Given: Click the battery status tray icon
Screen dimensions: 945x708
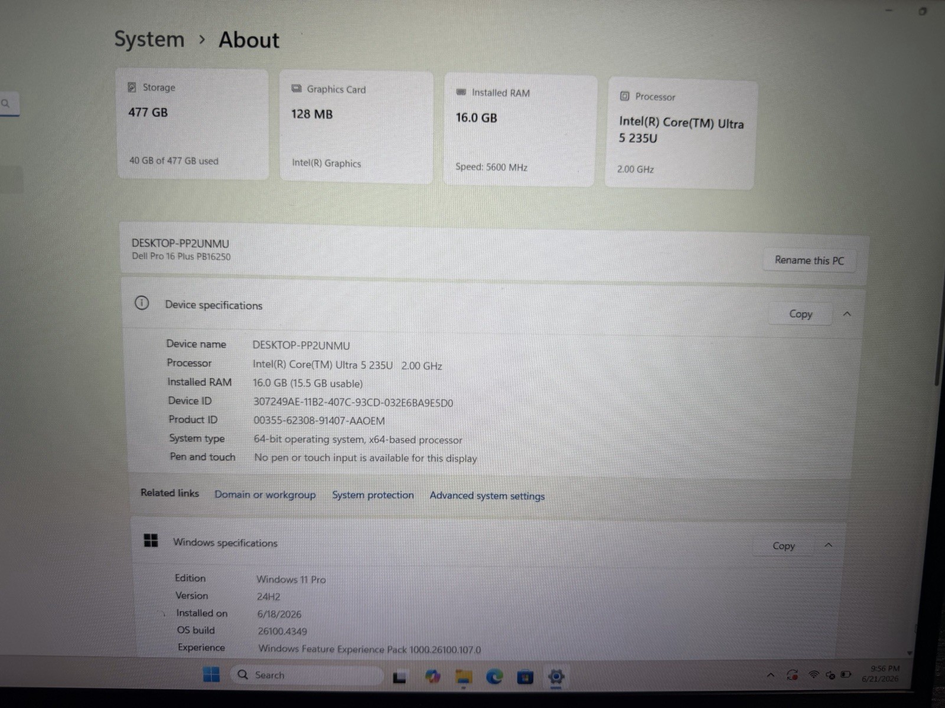Looking at the screenshot, I should (x=846, y=674).
